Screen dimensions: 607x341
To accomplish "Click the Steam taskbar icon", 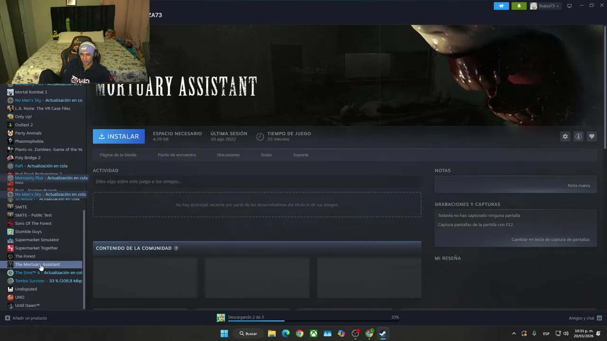I will (383, 333).
